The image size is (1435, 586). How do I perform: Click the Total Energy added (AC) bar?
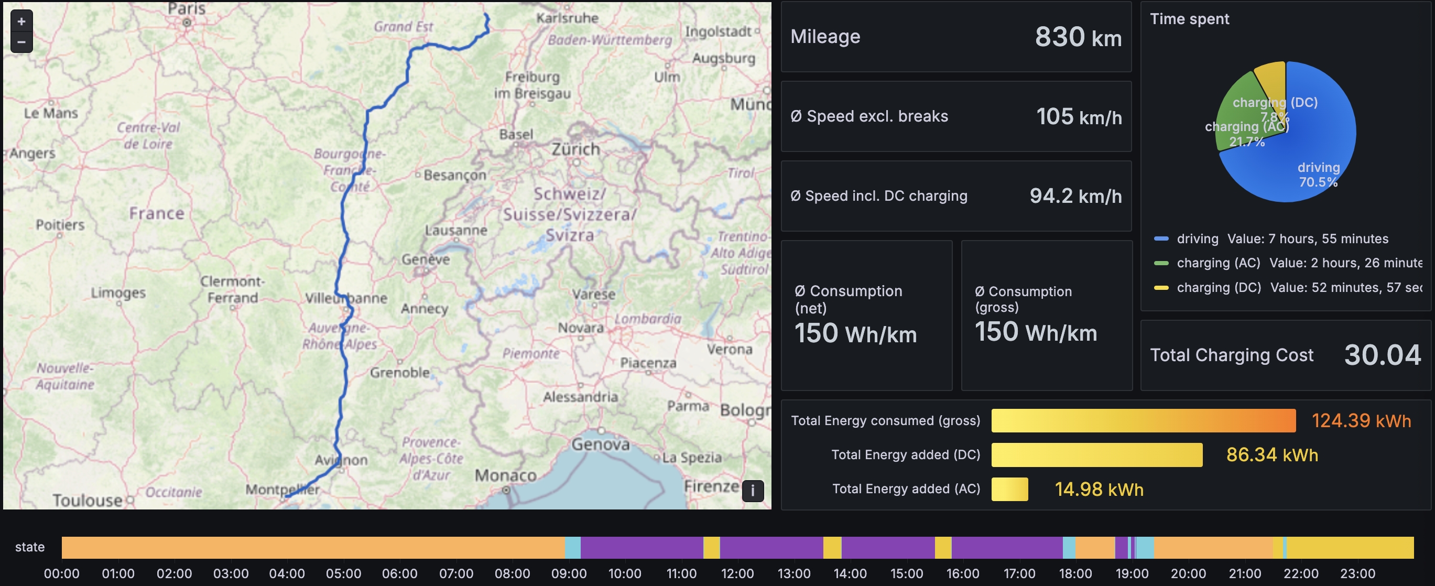pyautogui.click(x=1009, y=489)
